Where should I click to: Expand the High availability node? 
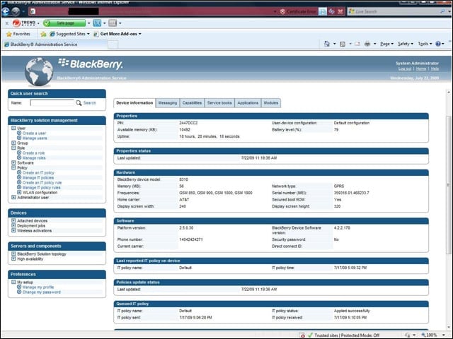click(13, 258)
